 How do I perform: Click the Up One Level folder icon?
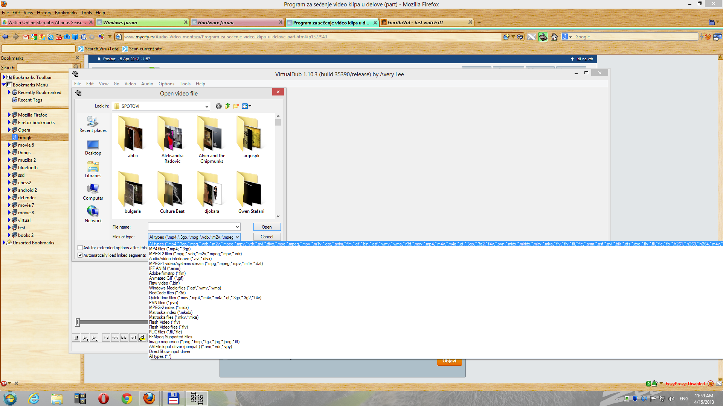[x=227, y=106]
